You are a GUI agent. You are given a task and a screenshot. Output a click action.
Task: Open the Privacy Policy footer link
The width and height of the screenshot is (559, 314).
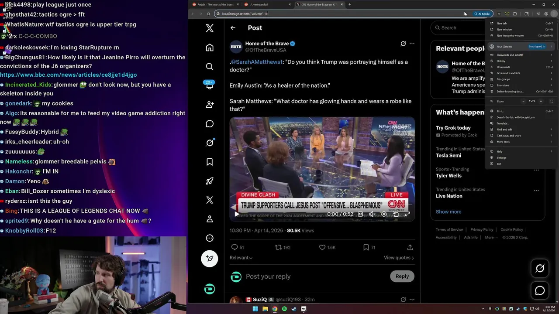[482, 230]
